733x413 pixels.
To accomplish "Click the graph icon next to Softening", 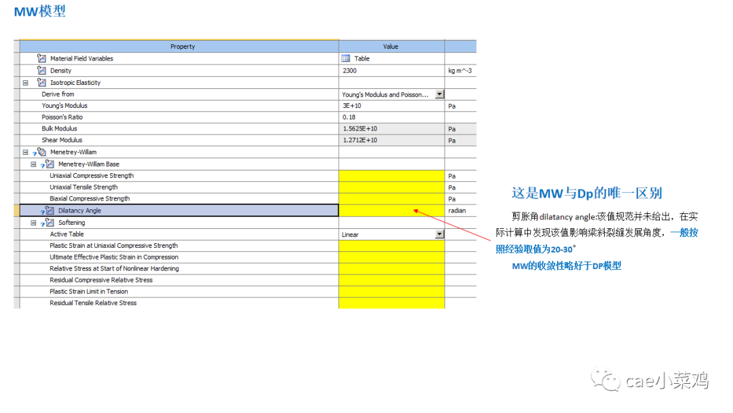I will (x=50, y=222).
